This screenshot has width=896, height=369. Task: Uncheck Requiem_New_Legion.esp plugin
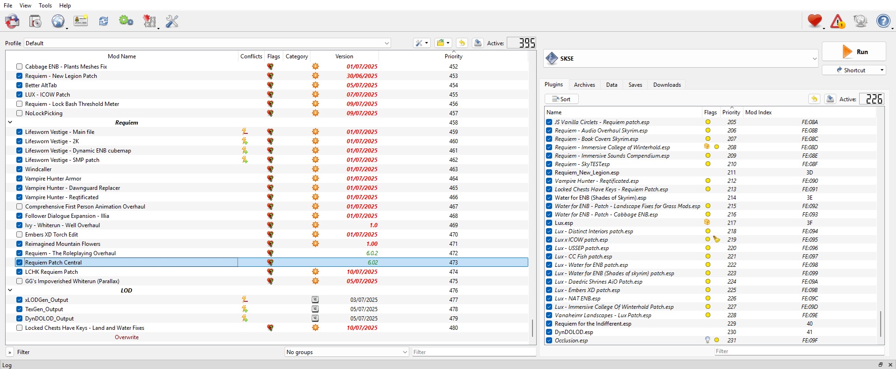pyautogui.click(x=549, y=172)
